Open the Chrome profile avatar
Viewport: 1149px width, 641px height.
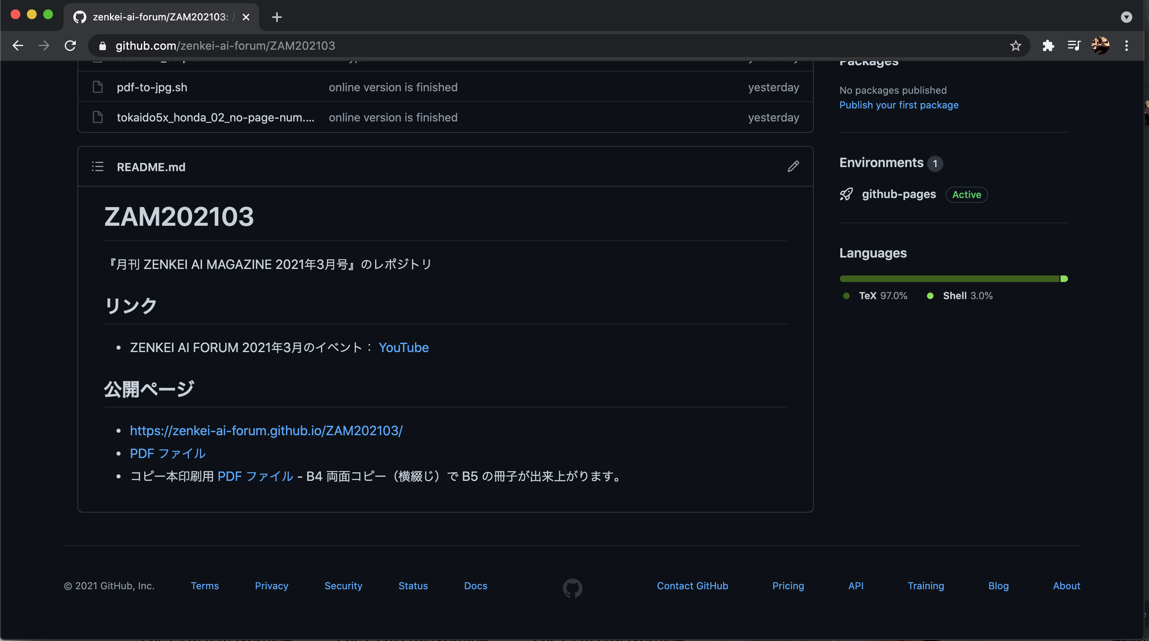click(1101, 46)
